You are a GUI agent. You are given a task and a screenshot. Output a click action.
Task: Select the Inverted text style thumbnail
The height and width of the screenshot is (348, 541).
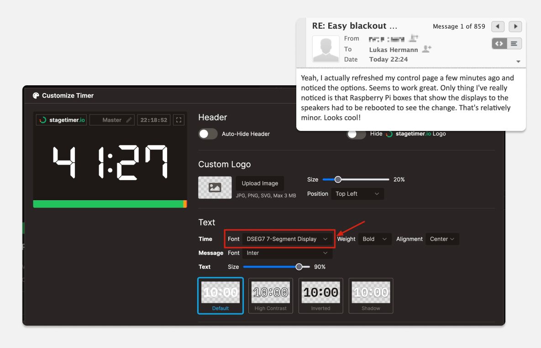[320, 296]
